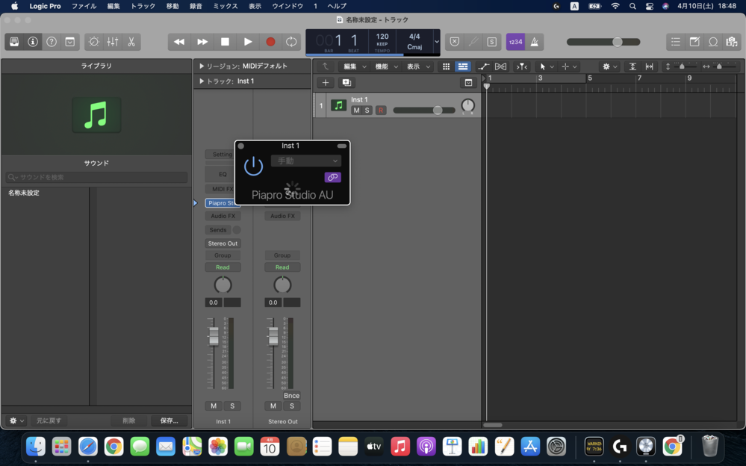Solo the Inst 1 track header

coord(367,111)
